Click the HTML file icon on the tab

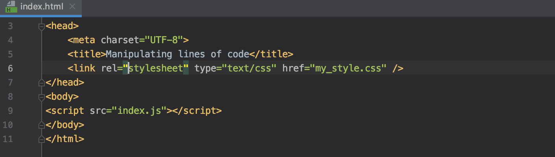pyautogui.click(x=10, y=7)
